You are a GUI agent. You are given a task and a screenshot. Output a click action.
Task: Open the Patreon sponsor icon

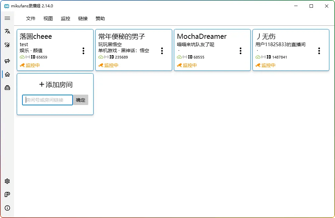7,195
